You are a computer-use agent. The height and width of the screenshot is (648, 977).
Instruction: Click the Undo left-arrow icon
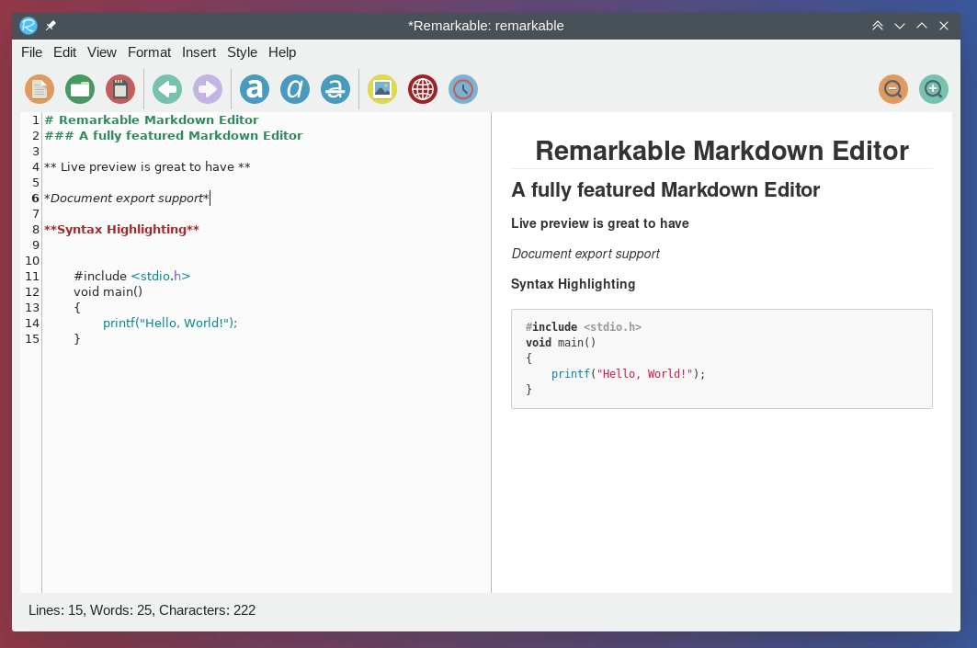click(x=167, y=89)
